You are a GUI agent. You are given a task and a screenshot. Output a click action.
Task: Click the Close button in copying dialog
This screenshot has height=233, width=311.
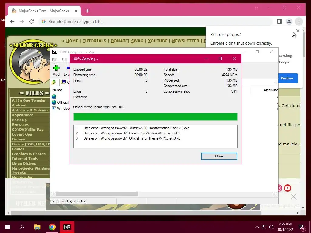(x=219, y=156)
